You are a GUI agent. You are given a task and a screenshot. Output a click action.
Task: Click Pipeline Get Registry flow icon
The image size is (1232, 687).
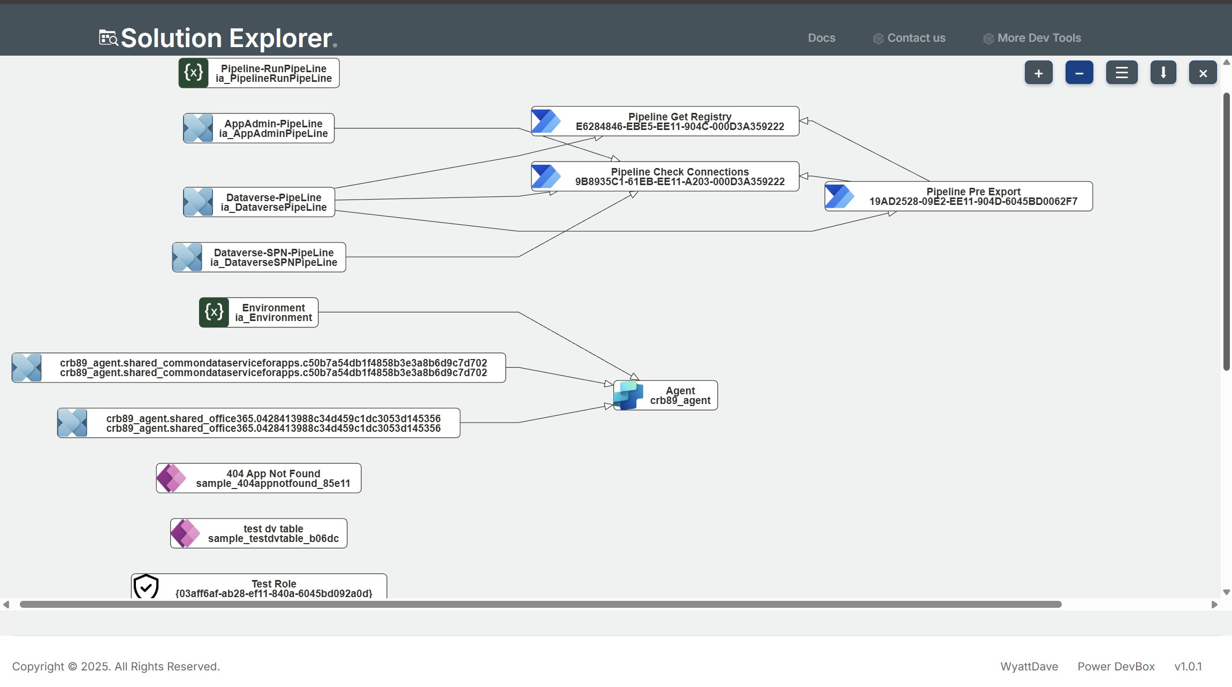tap(546, 121)
